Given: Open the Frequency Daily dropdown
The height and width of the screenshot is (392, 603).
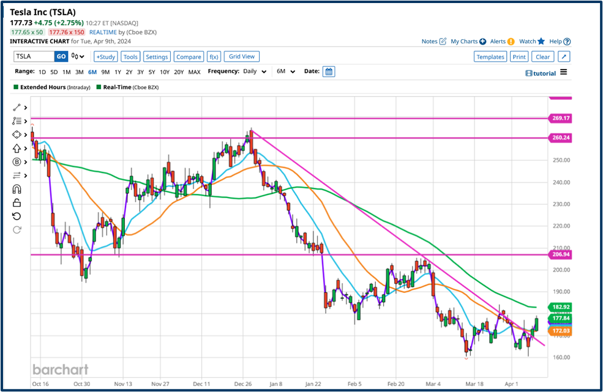Looking at the screenshot, I should pyautogui.click(x=253, y=72).
